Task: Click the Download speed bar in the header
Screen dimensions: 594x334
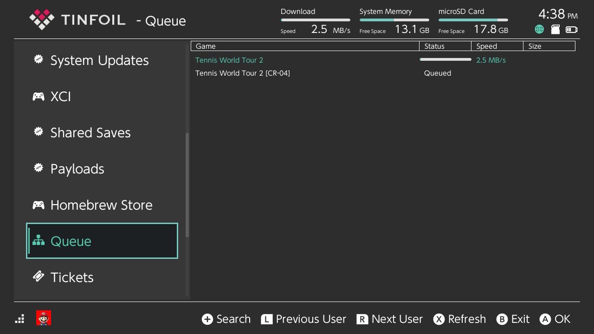Action: 316,20
